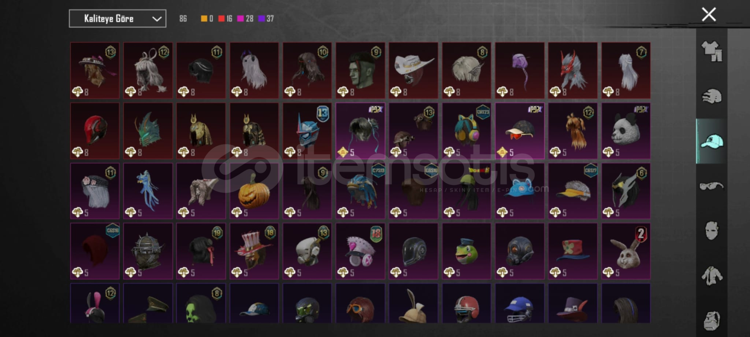Open the outfits category icon in sidebar

[x=712, y=51]
